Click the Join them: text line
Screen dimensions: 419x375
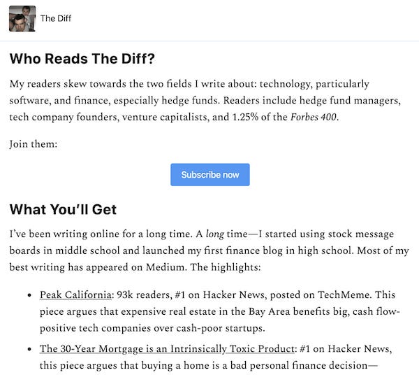point(34,144)
